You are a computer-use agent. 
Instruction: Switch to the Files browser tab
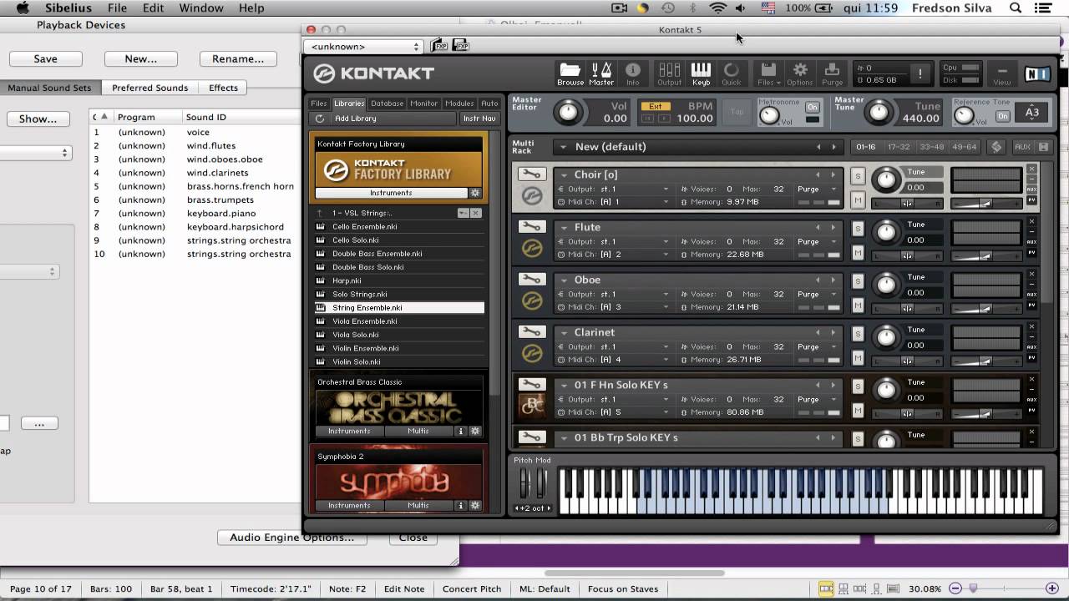[319, 104]
